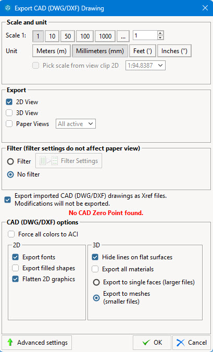
Task: Check Force all colors to ACI
Action: click(11, 234)
